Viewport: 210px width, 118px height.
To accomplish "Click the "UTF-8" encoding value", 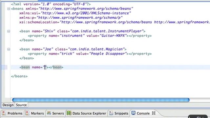I will tap(79, 4).
